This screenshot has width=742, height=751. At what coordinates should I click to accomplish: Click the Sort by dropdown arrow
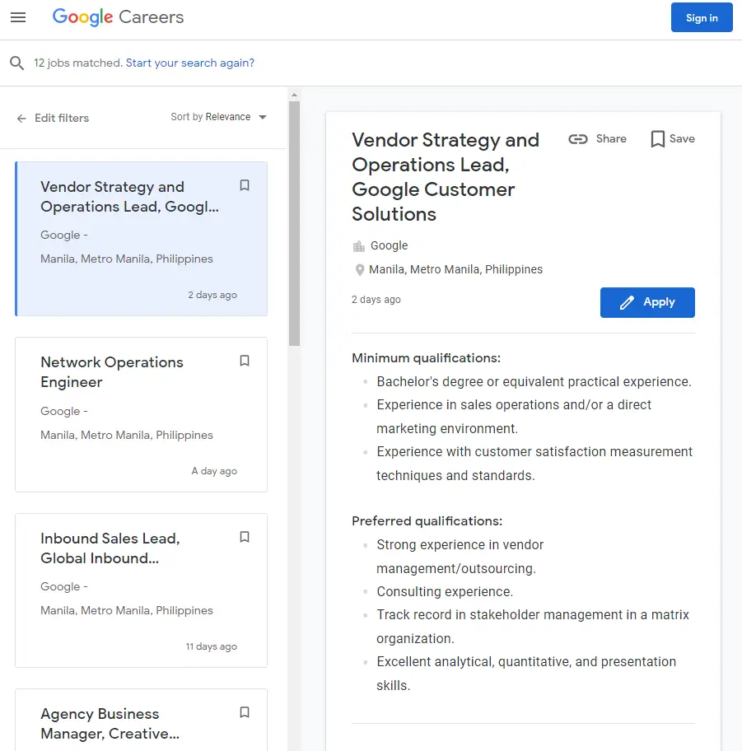point(263,117)
